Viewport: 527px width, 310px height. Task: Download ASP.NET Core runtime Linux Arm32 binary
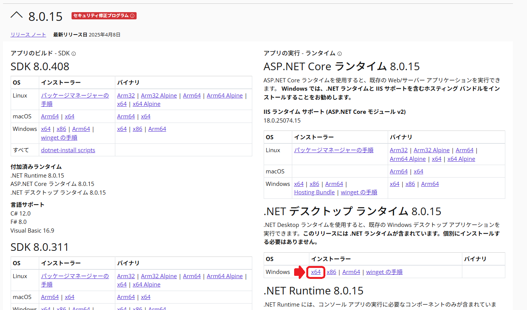tap(399, 150)
